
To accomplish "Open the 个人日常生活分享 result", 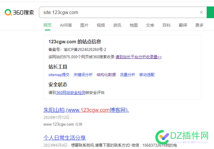I will [x=65, y=138].
